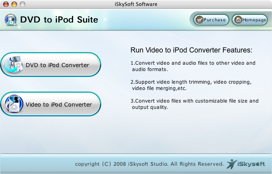This screenshot has width=272, height=174.
Task: Open the Homepage button
Action: [x=249, y=20]
